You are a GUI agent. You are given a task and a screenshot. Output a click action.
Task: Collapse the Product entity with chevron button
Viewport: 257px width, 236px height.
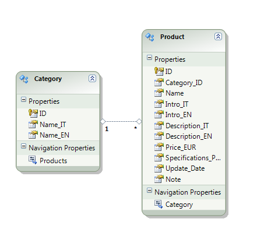(218, 37)
